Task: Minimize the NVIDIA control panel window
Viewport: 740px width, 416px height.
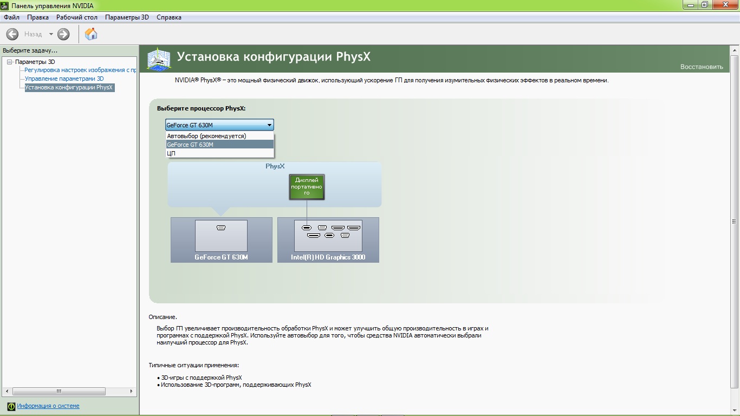Action: click(x=691, y=5)
